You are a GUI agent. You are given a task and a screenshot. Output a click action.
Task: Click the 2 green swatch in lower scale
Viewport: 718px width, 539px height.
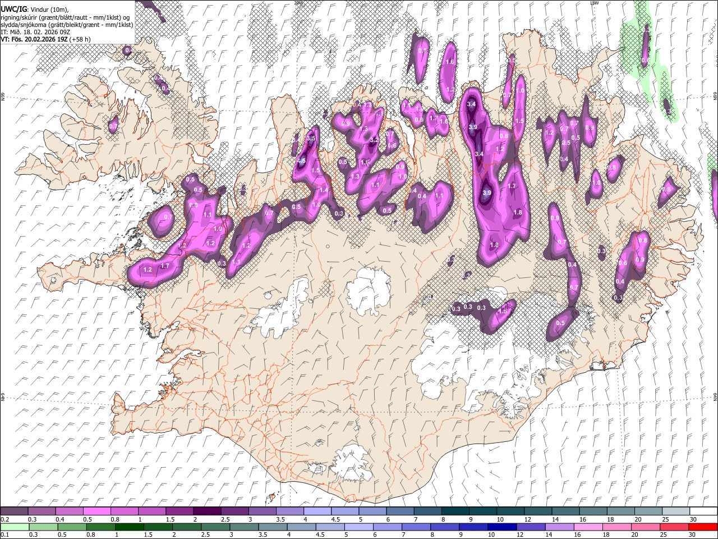point(187,527)
